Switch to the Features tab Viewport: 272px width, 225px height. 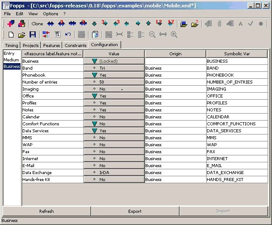(51, 45)
